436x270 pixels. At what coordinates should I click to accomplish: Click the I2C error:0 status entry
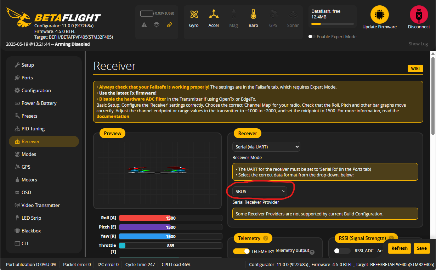click(108, 264)
